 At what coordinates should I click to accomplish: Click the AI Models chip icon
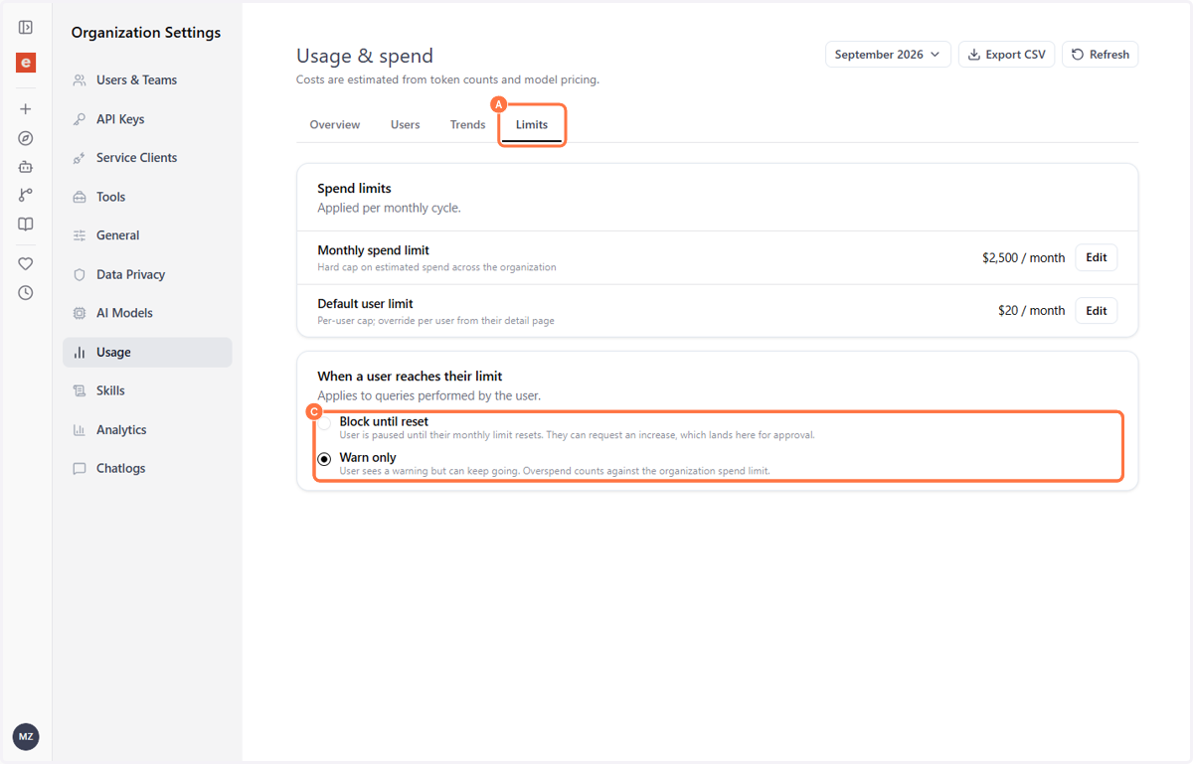80,313
